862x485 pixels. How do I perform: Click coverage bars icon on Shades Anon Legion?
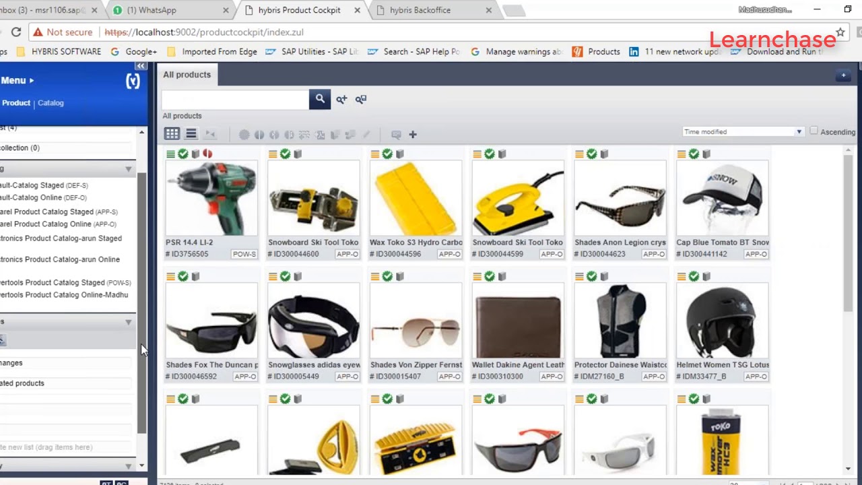579,154
